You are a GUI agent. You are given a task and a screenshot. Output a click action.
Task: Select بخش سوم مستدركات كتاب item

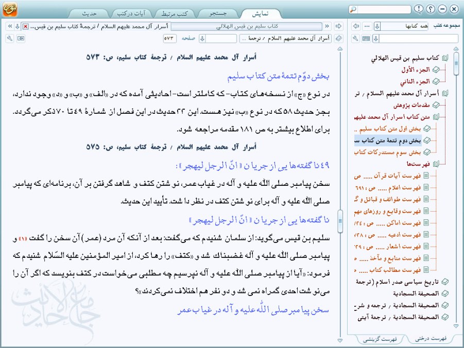(387, 153)
